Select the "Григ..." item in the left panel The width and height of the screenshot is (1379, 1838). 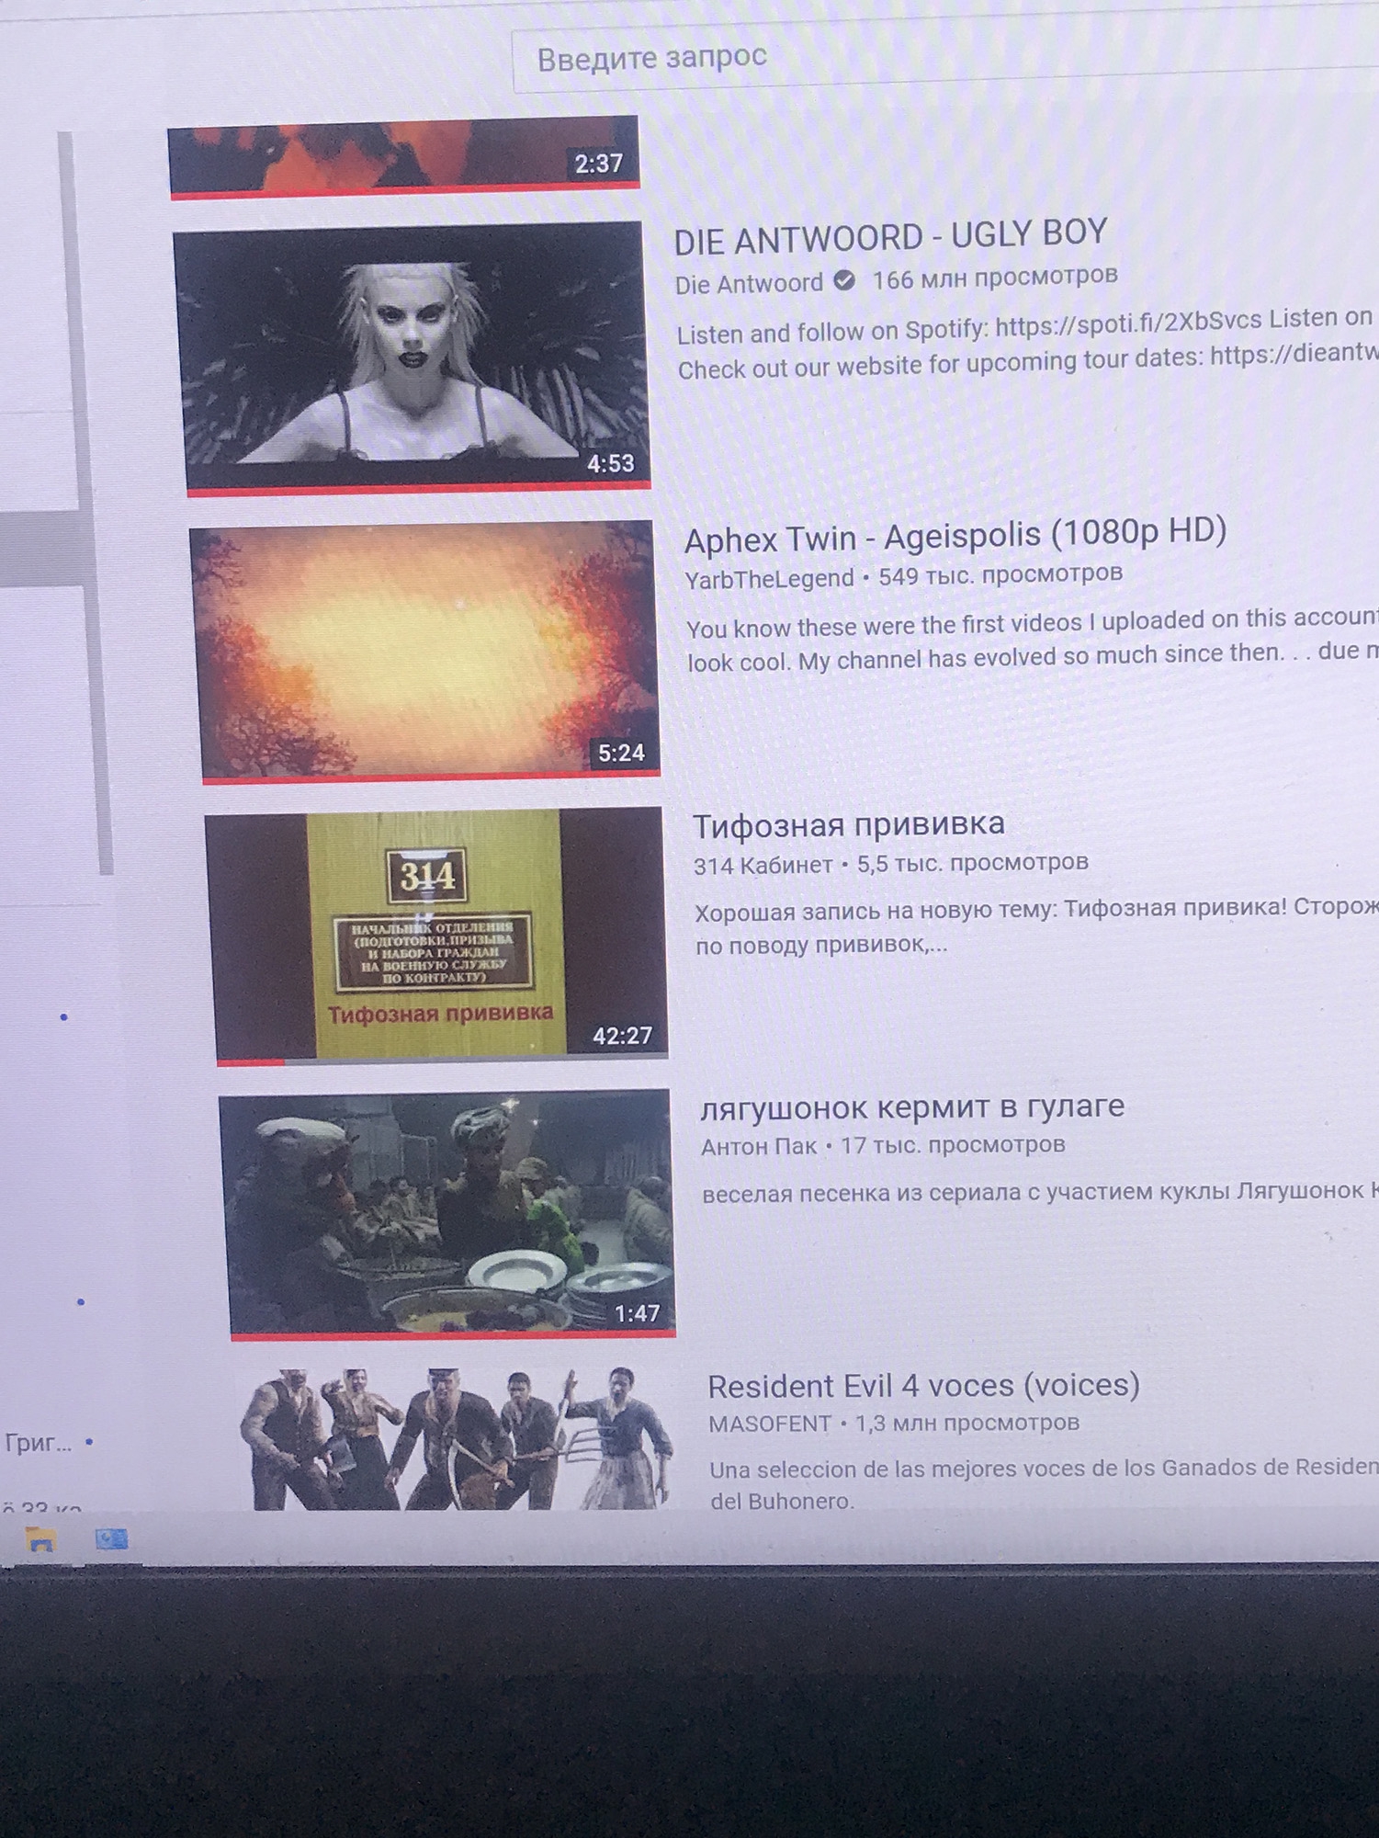coord(38,1442)
